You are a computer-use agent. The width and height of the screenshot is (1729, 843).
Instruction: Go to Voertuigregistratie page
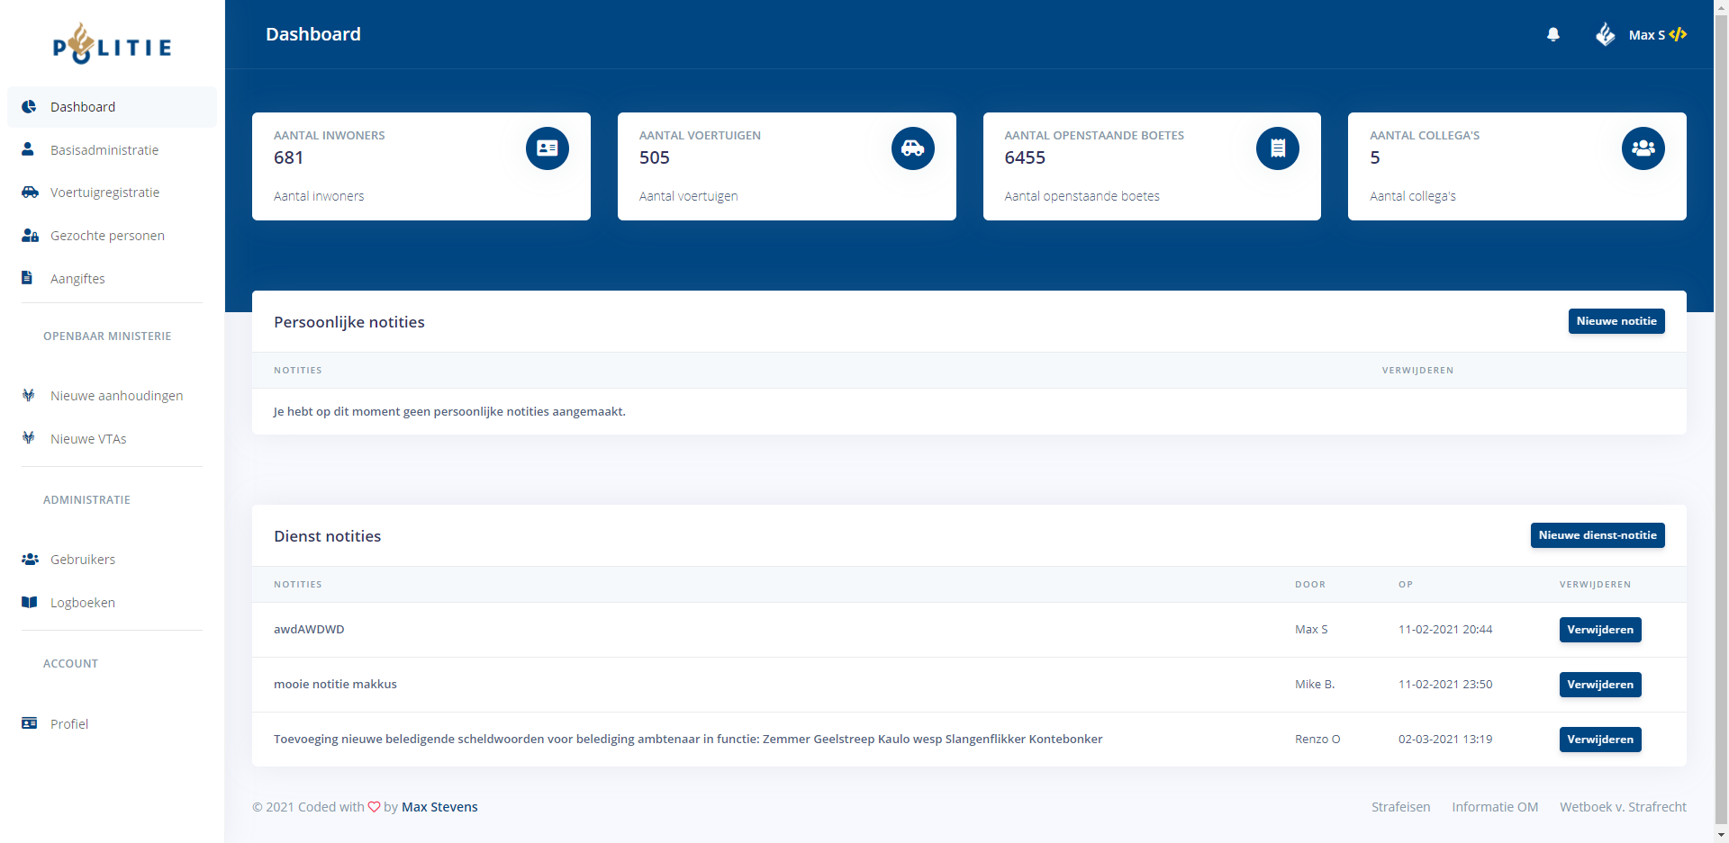[104, 193]
